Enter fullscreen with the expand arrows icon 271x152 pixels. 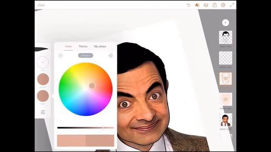coord(232,5)
